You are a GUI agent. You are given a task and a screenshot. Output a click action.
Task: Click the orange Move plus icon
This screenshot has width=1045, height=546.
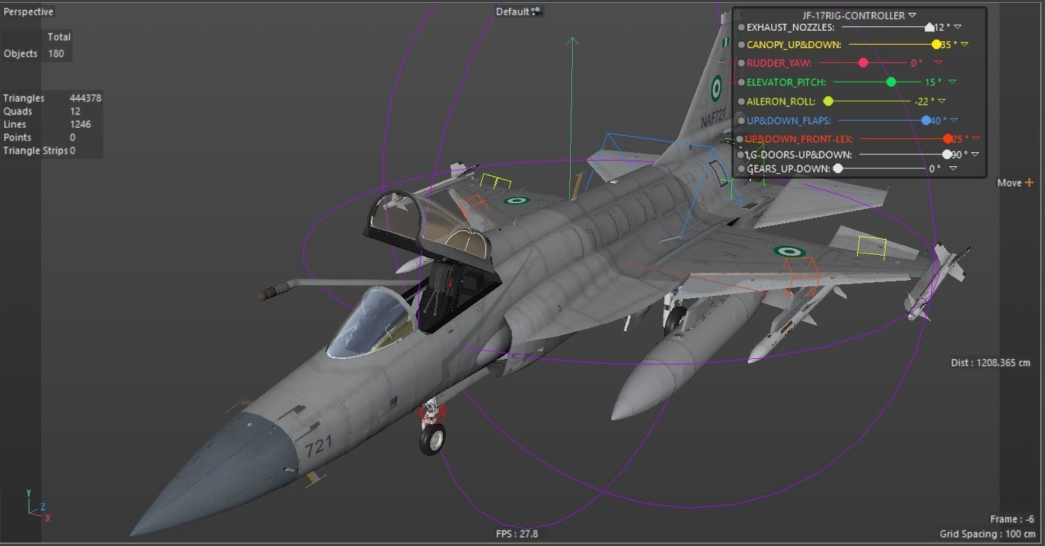1029,182
